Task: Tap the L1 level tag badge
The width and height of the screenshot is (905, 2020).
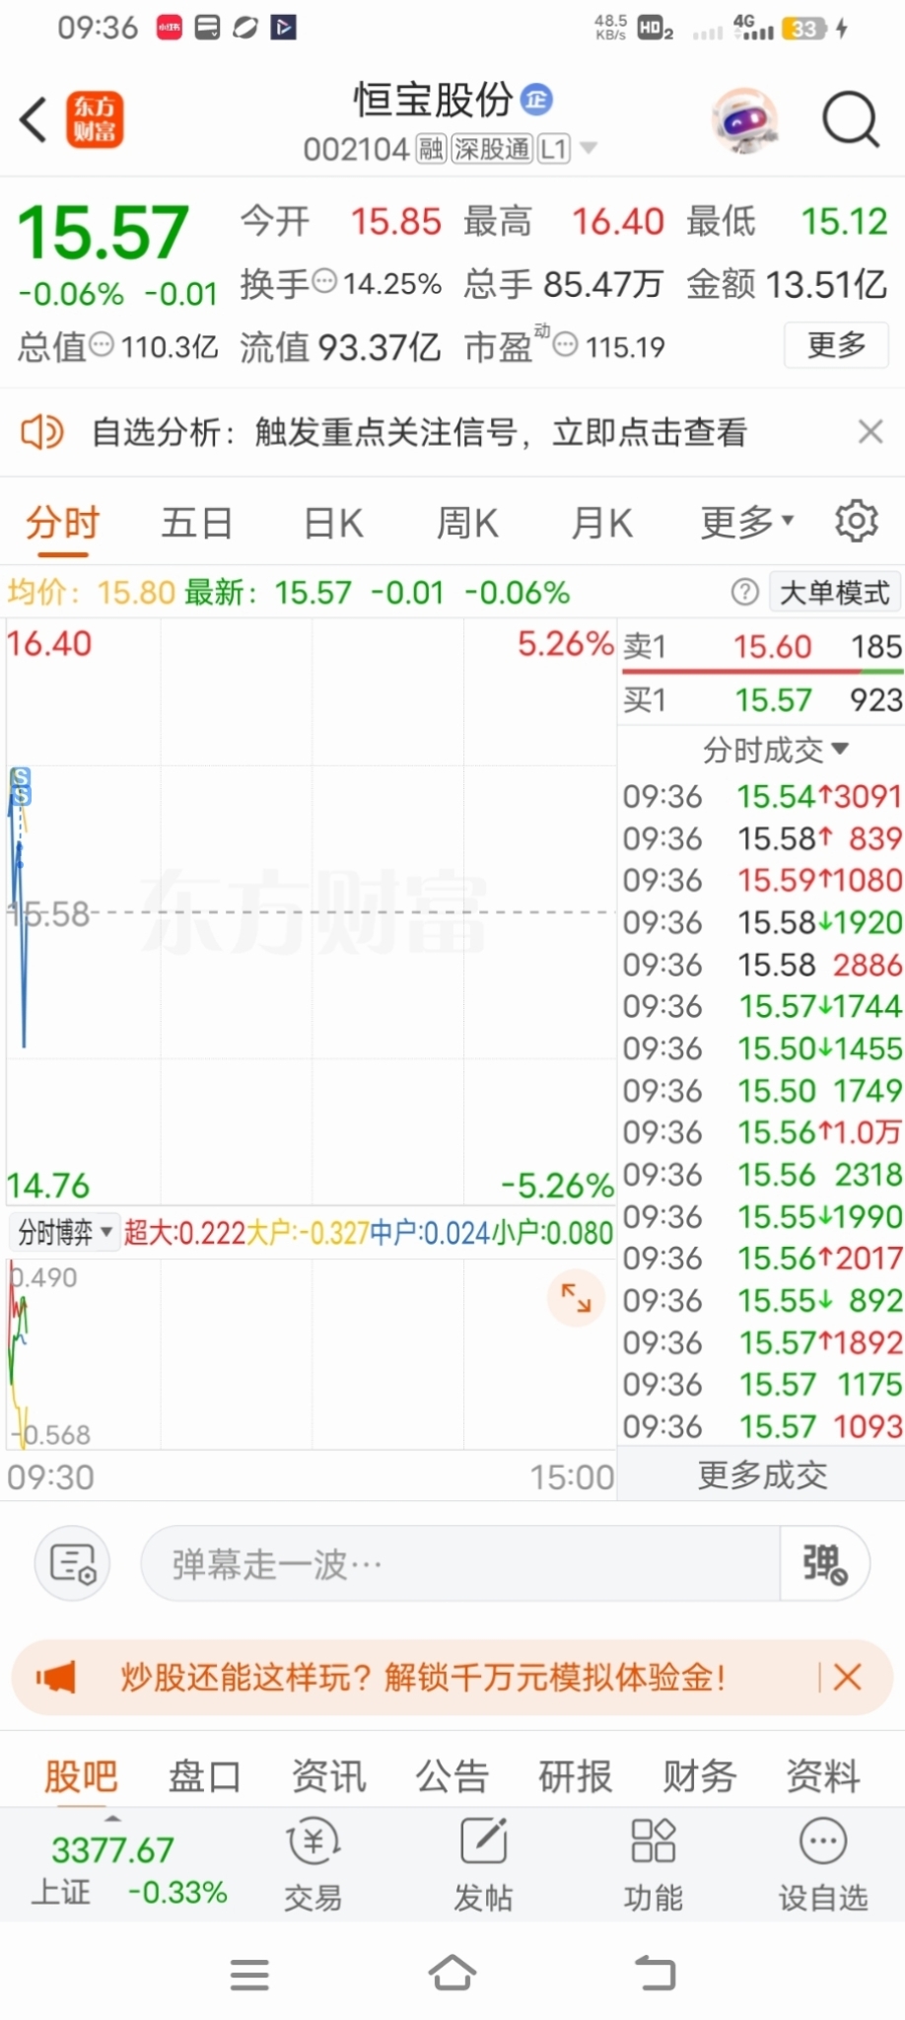Action: tap(553, 149)
